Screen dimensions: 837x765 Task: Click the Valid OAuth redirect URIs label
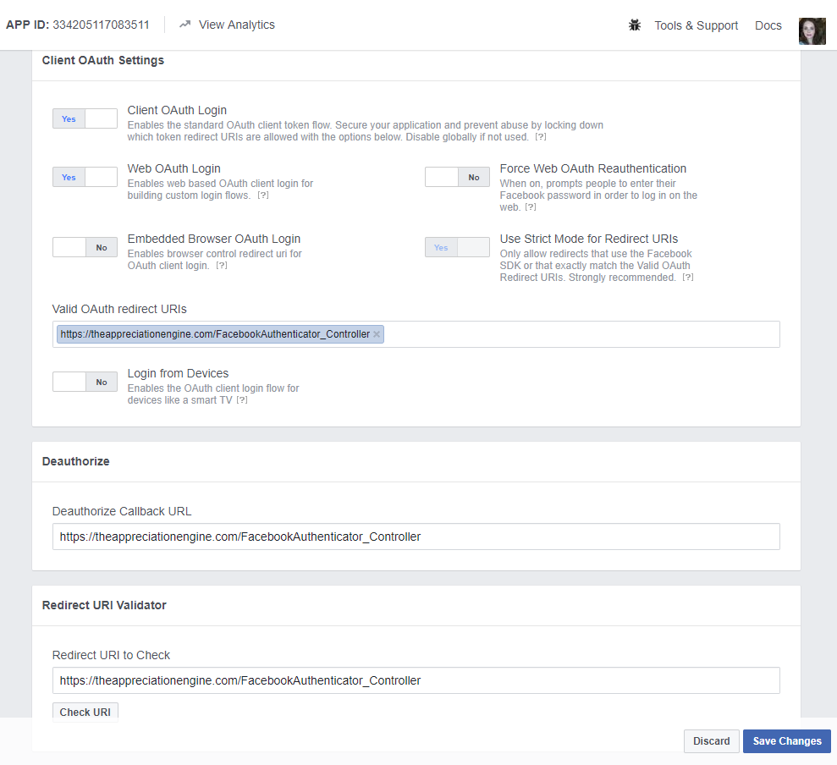(x=119, y=309)
